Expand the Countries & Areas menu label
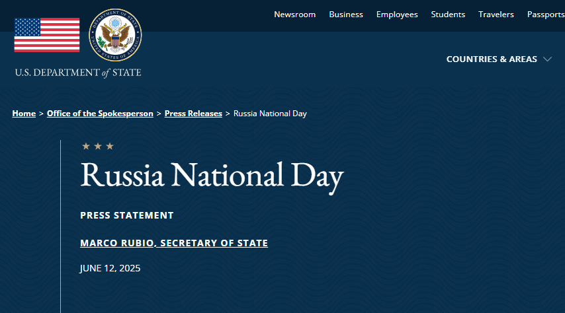Viewport: 565px width, 313px height. (492, 59)
